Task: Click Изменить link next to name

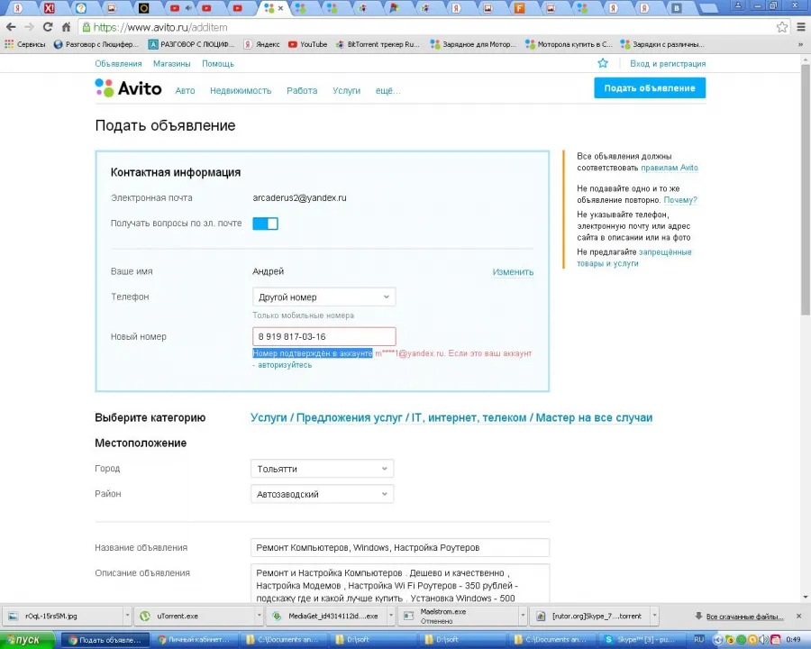Action: [513, 271]
